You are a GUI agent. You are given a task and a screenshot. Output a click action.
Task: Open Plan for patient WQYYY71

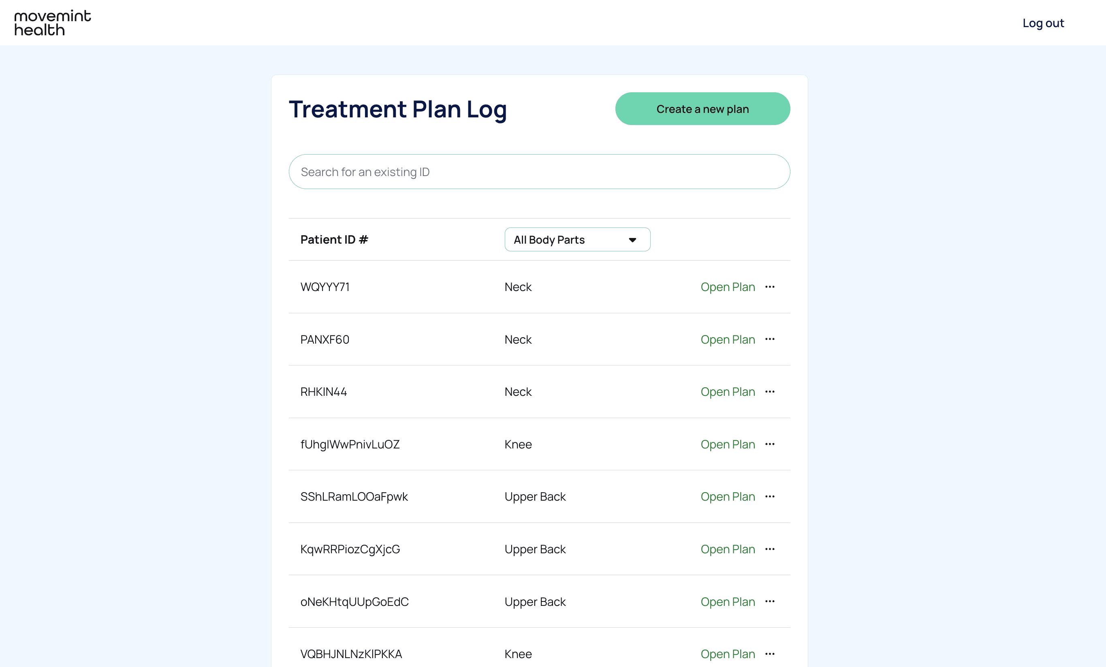(728, 287)
